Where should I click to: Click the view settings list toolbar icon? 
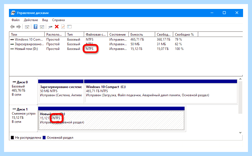[69, 27]
